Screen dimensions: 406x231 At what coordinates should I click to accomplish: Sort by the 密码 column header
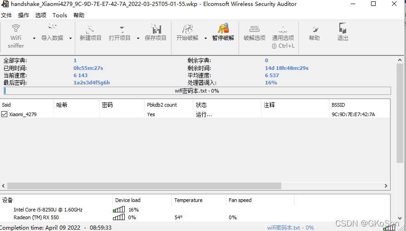[x=122, y=105]
